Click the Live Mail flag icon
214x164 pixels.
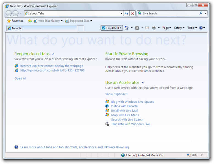tap(107, 110)
